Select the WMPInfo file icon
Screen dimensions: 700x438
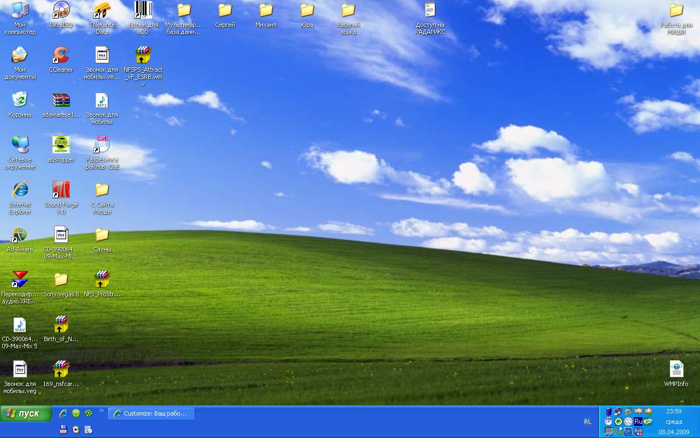[676, 374]
